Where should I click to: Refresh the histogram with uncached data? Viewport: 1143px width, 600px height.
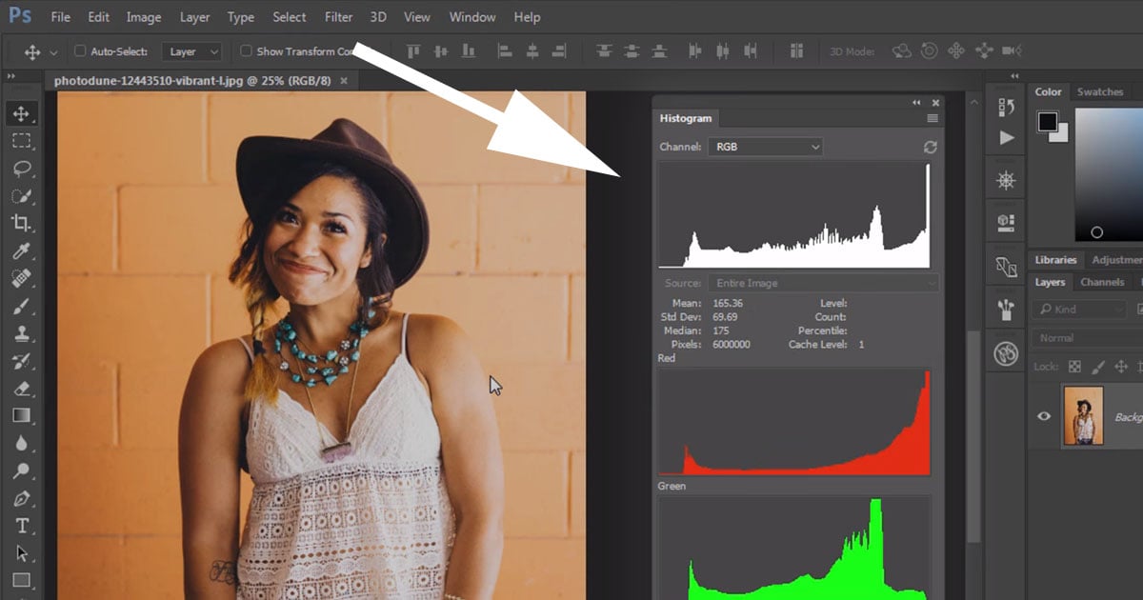931,148
